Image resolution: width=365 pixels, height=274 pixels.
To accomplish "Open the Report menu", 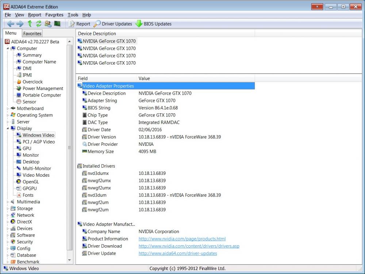I will tap(35, 15).
